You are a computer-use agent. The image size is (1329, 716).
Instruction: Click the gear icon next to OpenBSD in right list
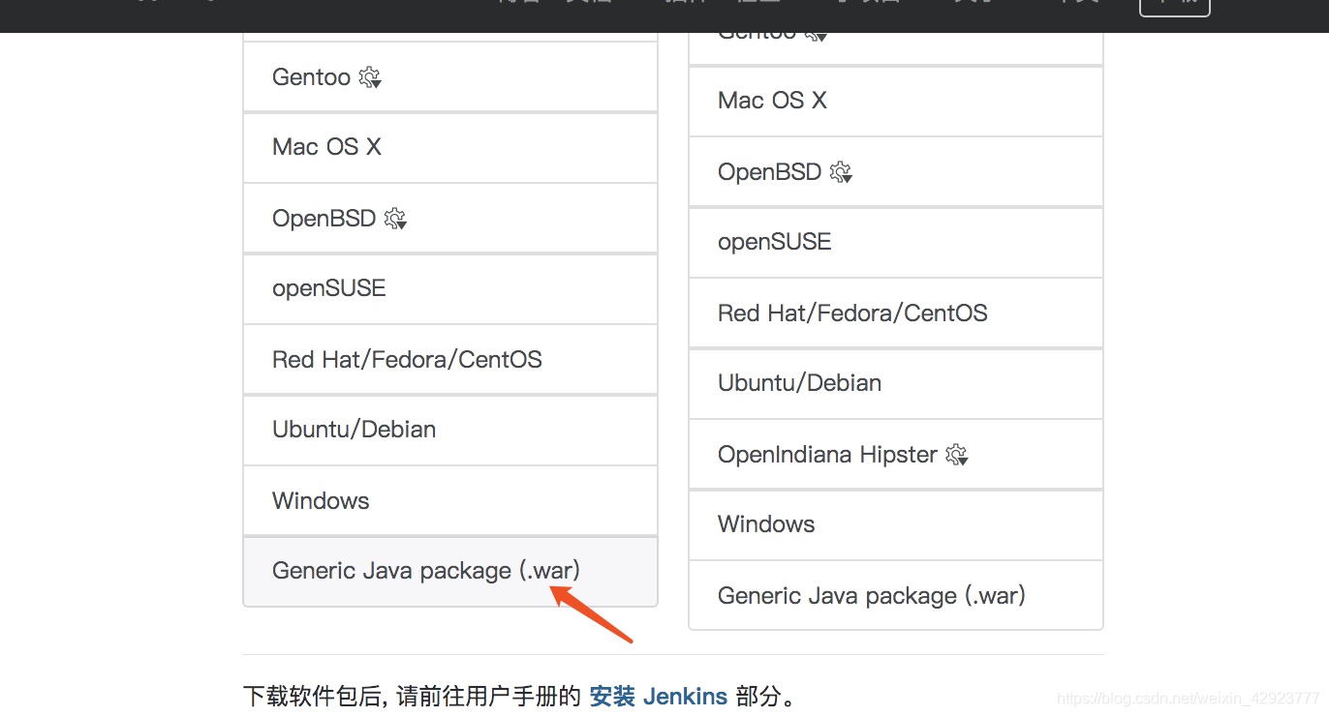pos(841,172)
